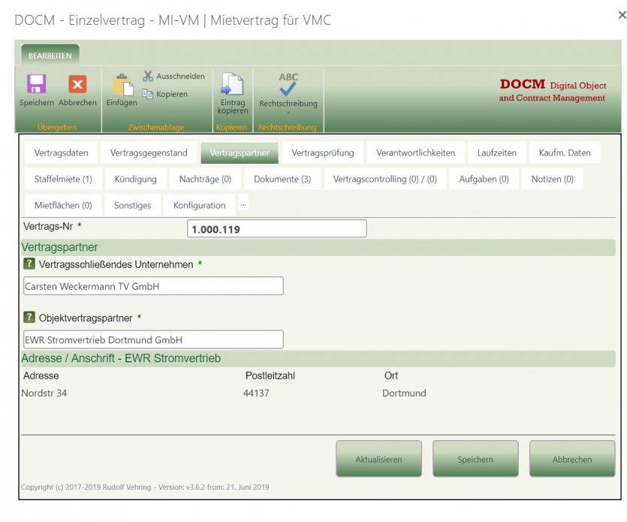Click Ausschneiden scissors icon
This screenshot has width=627, height=522.
click(x=148, y=76)
